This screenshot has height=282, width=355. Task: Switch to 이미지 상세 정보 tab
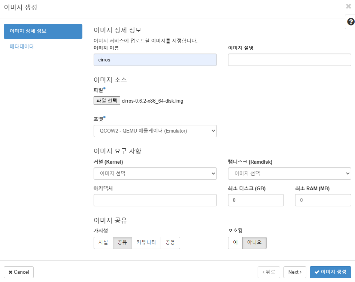click(43, 31)
